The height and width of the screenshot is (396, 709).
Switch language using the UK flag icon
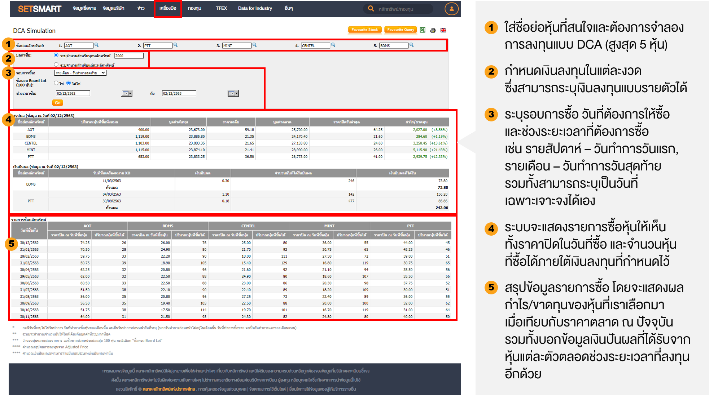pyautogui.click(x=443, y=30)
